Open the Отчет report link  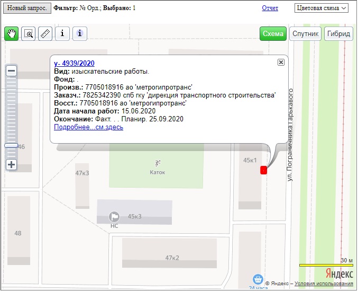point(270,8)
